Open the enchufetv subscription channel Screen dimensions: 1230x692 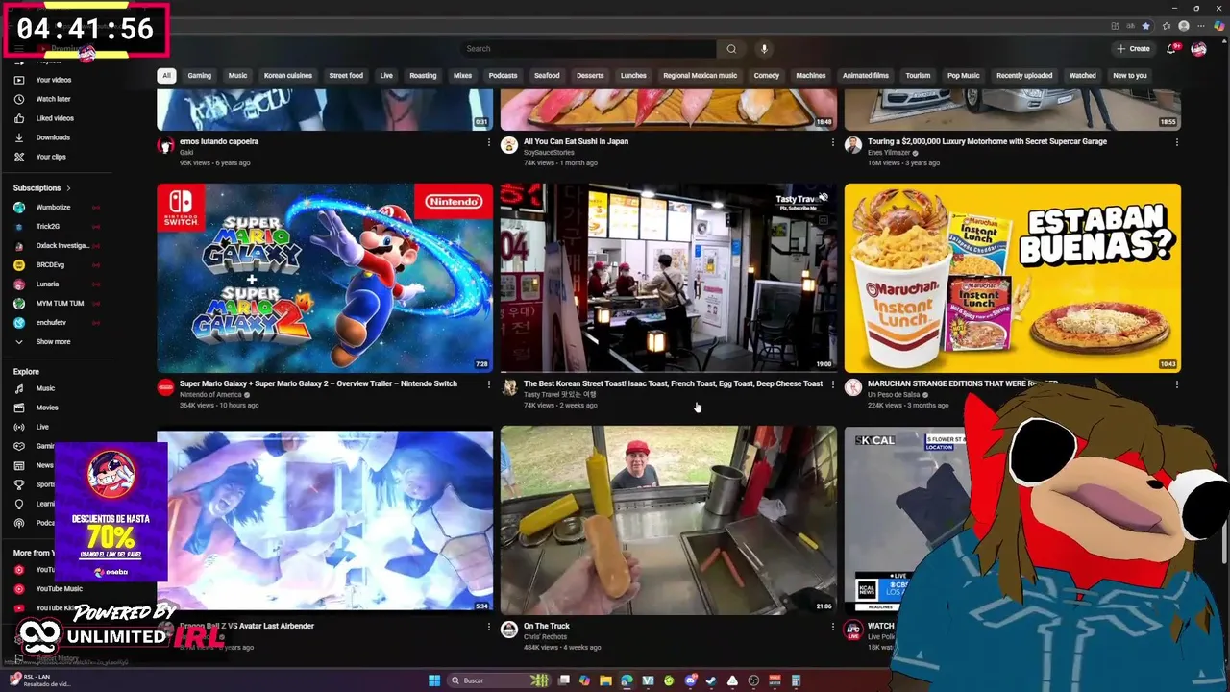[51, 323]
